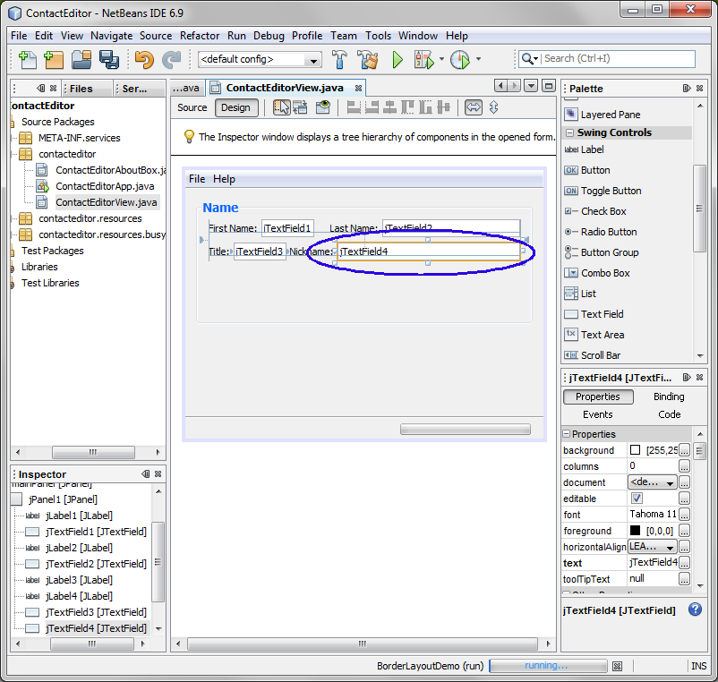Viewport: 718px width, 682px height.
Task: Toggle vertical resizability icon
Action: click(x=493, y=107)
